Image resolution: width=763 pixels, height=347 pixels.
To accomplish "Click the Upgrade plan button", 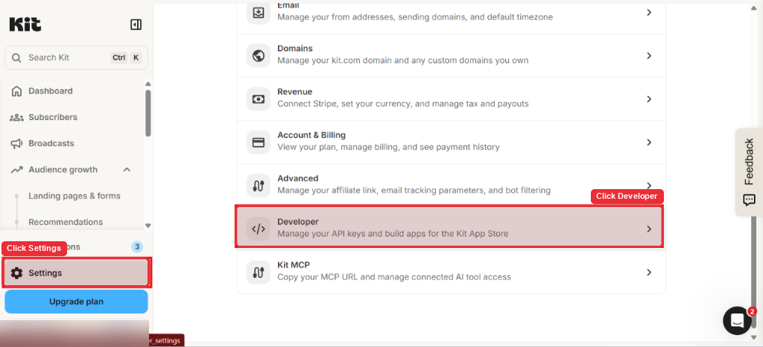I will click(77, 302).
